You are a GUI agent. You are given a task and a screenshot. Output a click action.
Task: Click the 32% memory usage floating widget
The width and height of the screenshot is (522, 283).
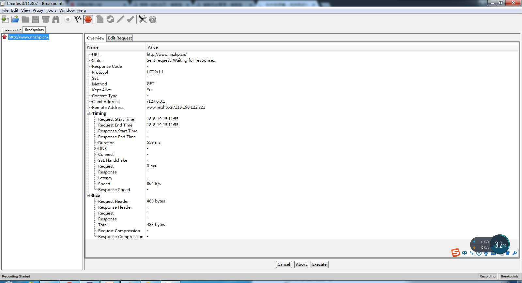pyautogui.click(x=500, y=244)
